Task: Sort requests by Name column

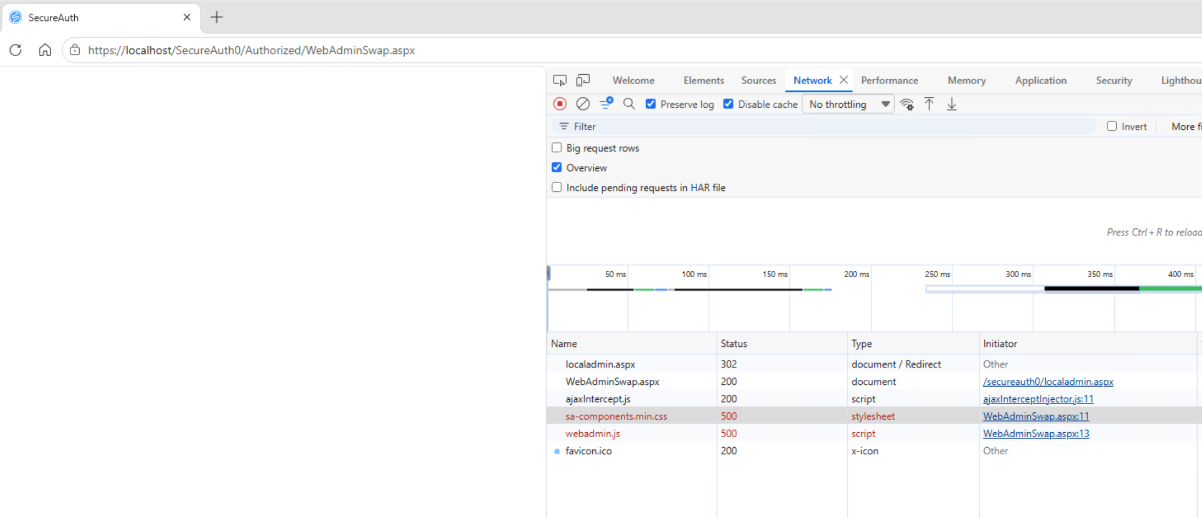Action: [x=632, y=343]
